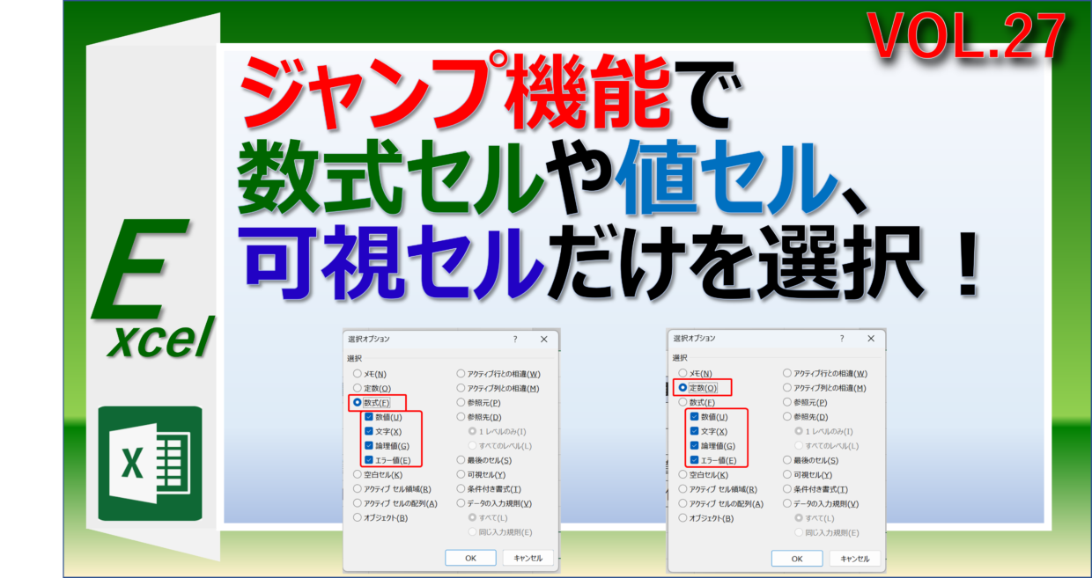Uncheck 数値(U) in the 定数-selected dialog
The width and height of the screenshot is (1092, 578).
coord(694,417)
